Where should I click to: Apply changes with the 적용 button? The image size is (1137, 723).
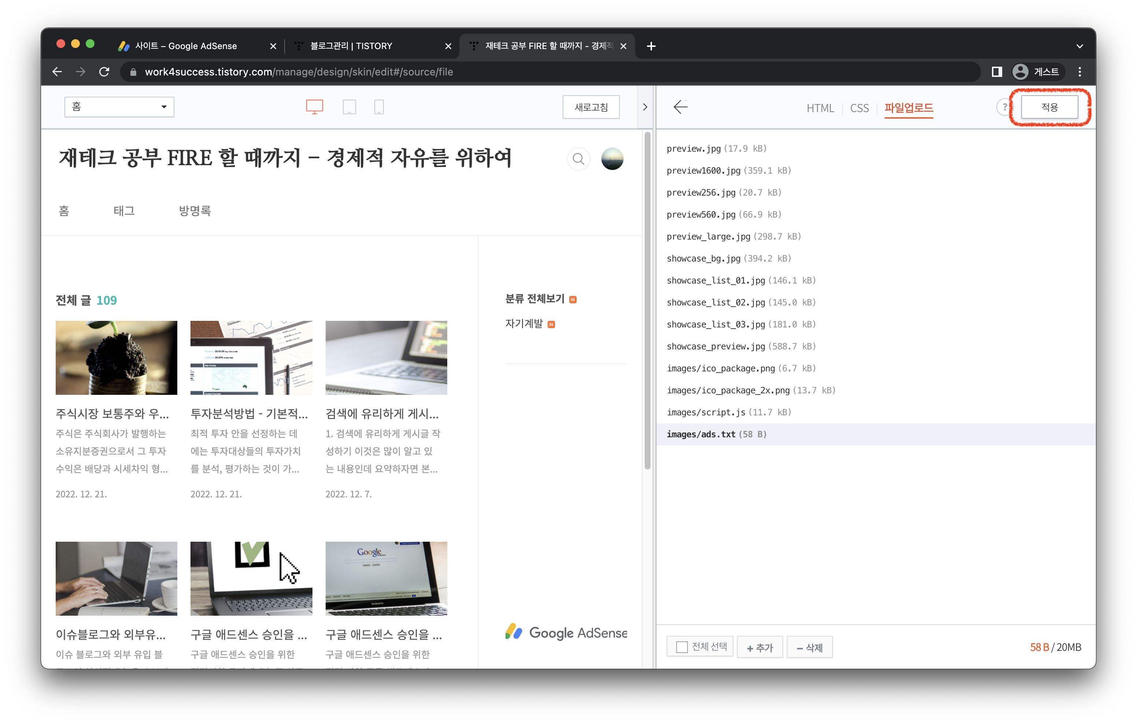(1050, 107)
